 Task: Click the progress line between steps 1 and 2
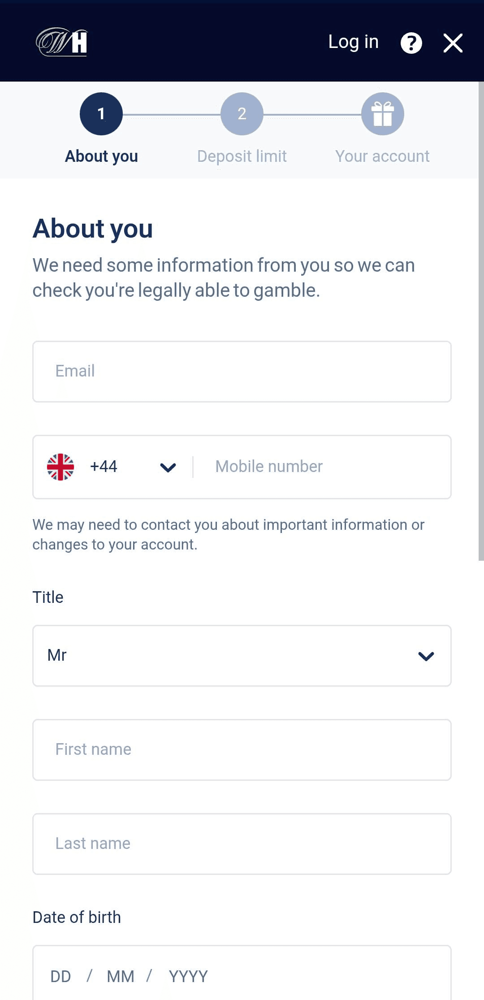[173, 113]
